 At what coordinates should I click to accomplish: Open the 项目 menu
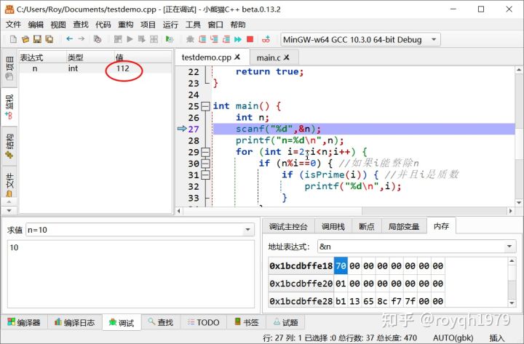point(148,25)
